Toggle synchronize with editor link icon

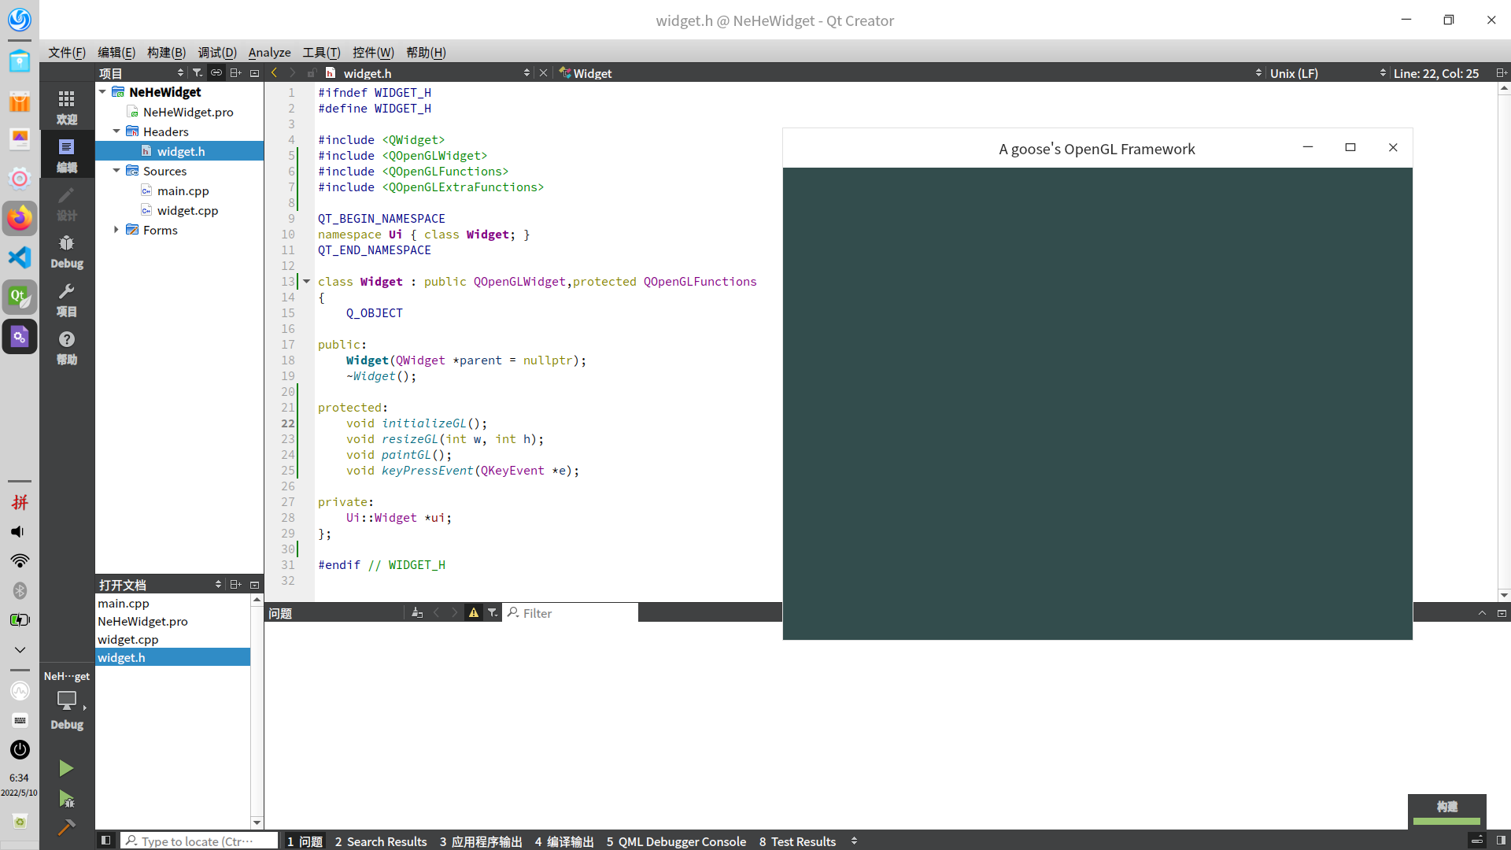click(216, 73)
